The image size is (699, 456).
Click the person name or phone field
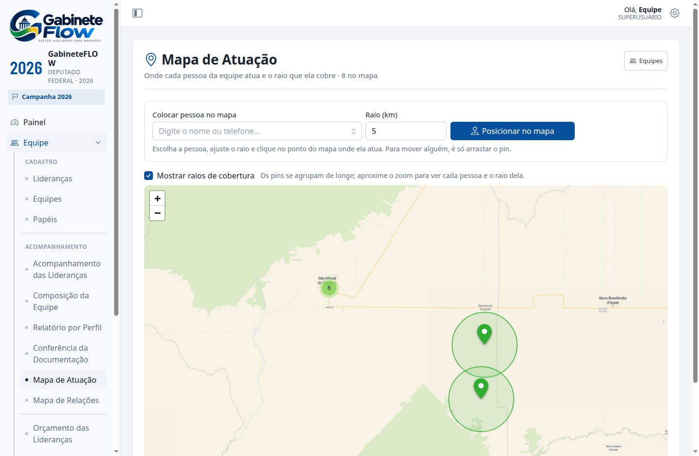tap(257, 131)
